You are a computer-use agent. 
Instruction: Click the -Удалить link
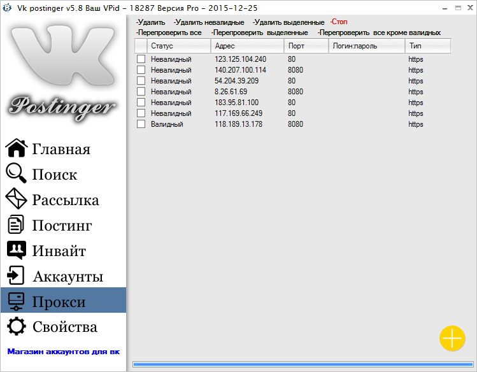[x=150, y=22]
